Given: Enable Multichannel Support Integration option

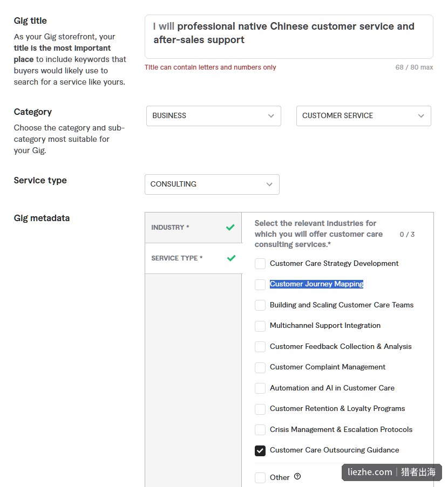Looking at the screenshot, I should pyautogui.click(x=260, y=326).
